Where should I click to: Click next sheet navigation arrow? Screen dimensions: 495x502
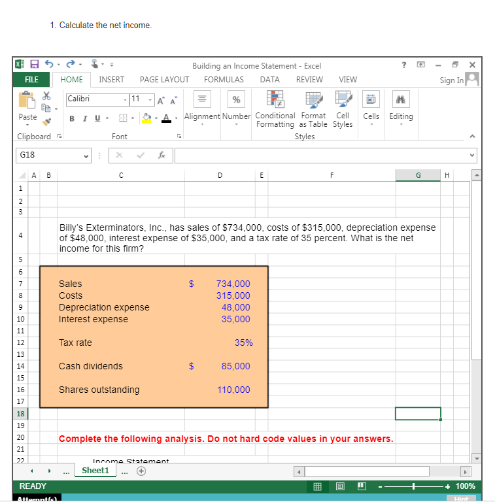coord(49,471)
